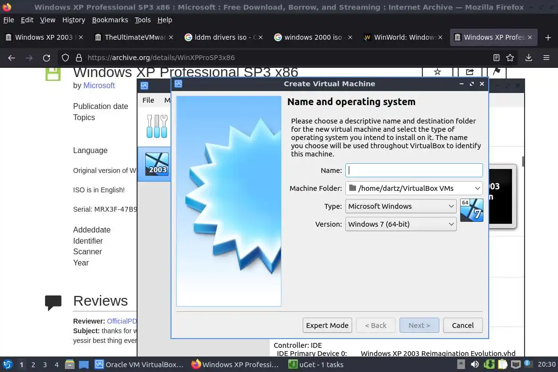Open the Firefox View menu
558x372 pixels.
click(x=47, y=20)
